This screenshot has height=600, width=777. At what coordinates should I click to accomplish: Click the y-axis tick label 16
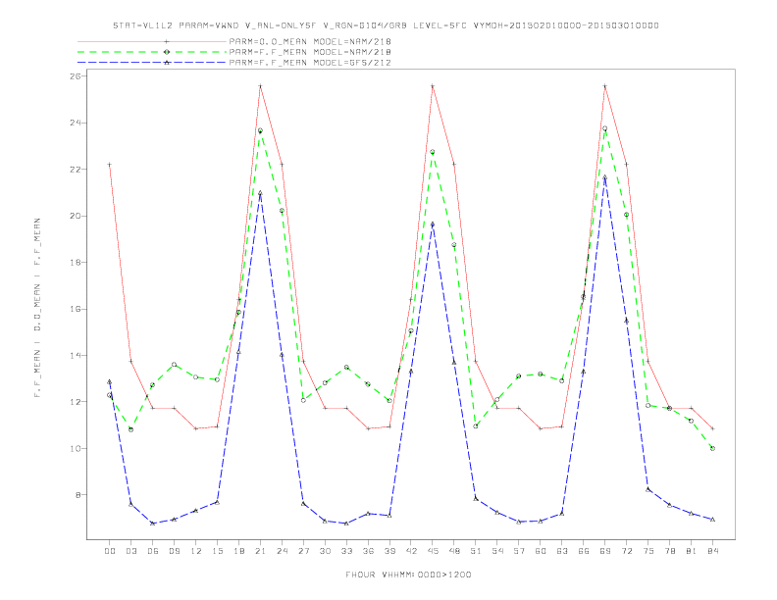(x=75, y=309)
